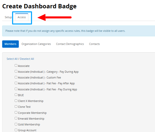Select Associate Flat Fee Pay During App
Image resolution: width=155 pixels, height=132 pixels.
(x=16, y=89)
